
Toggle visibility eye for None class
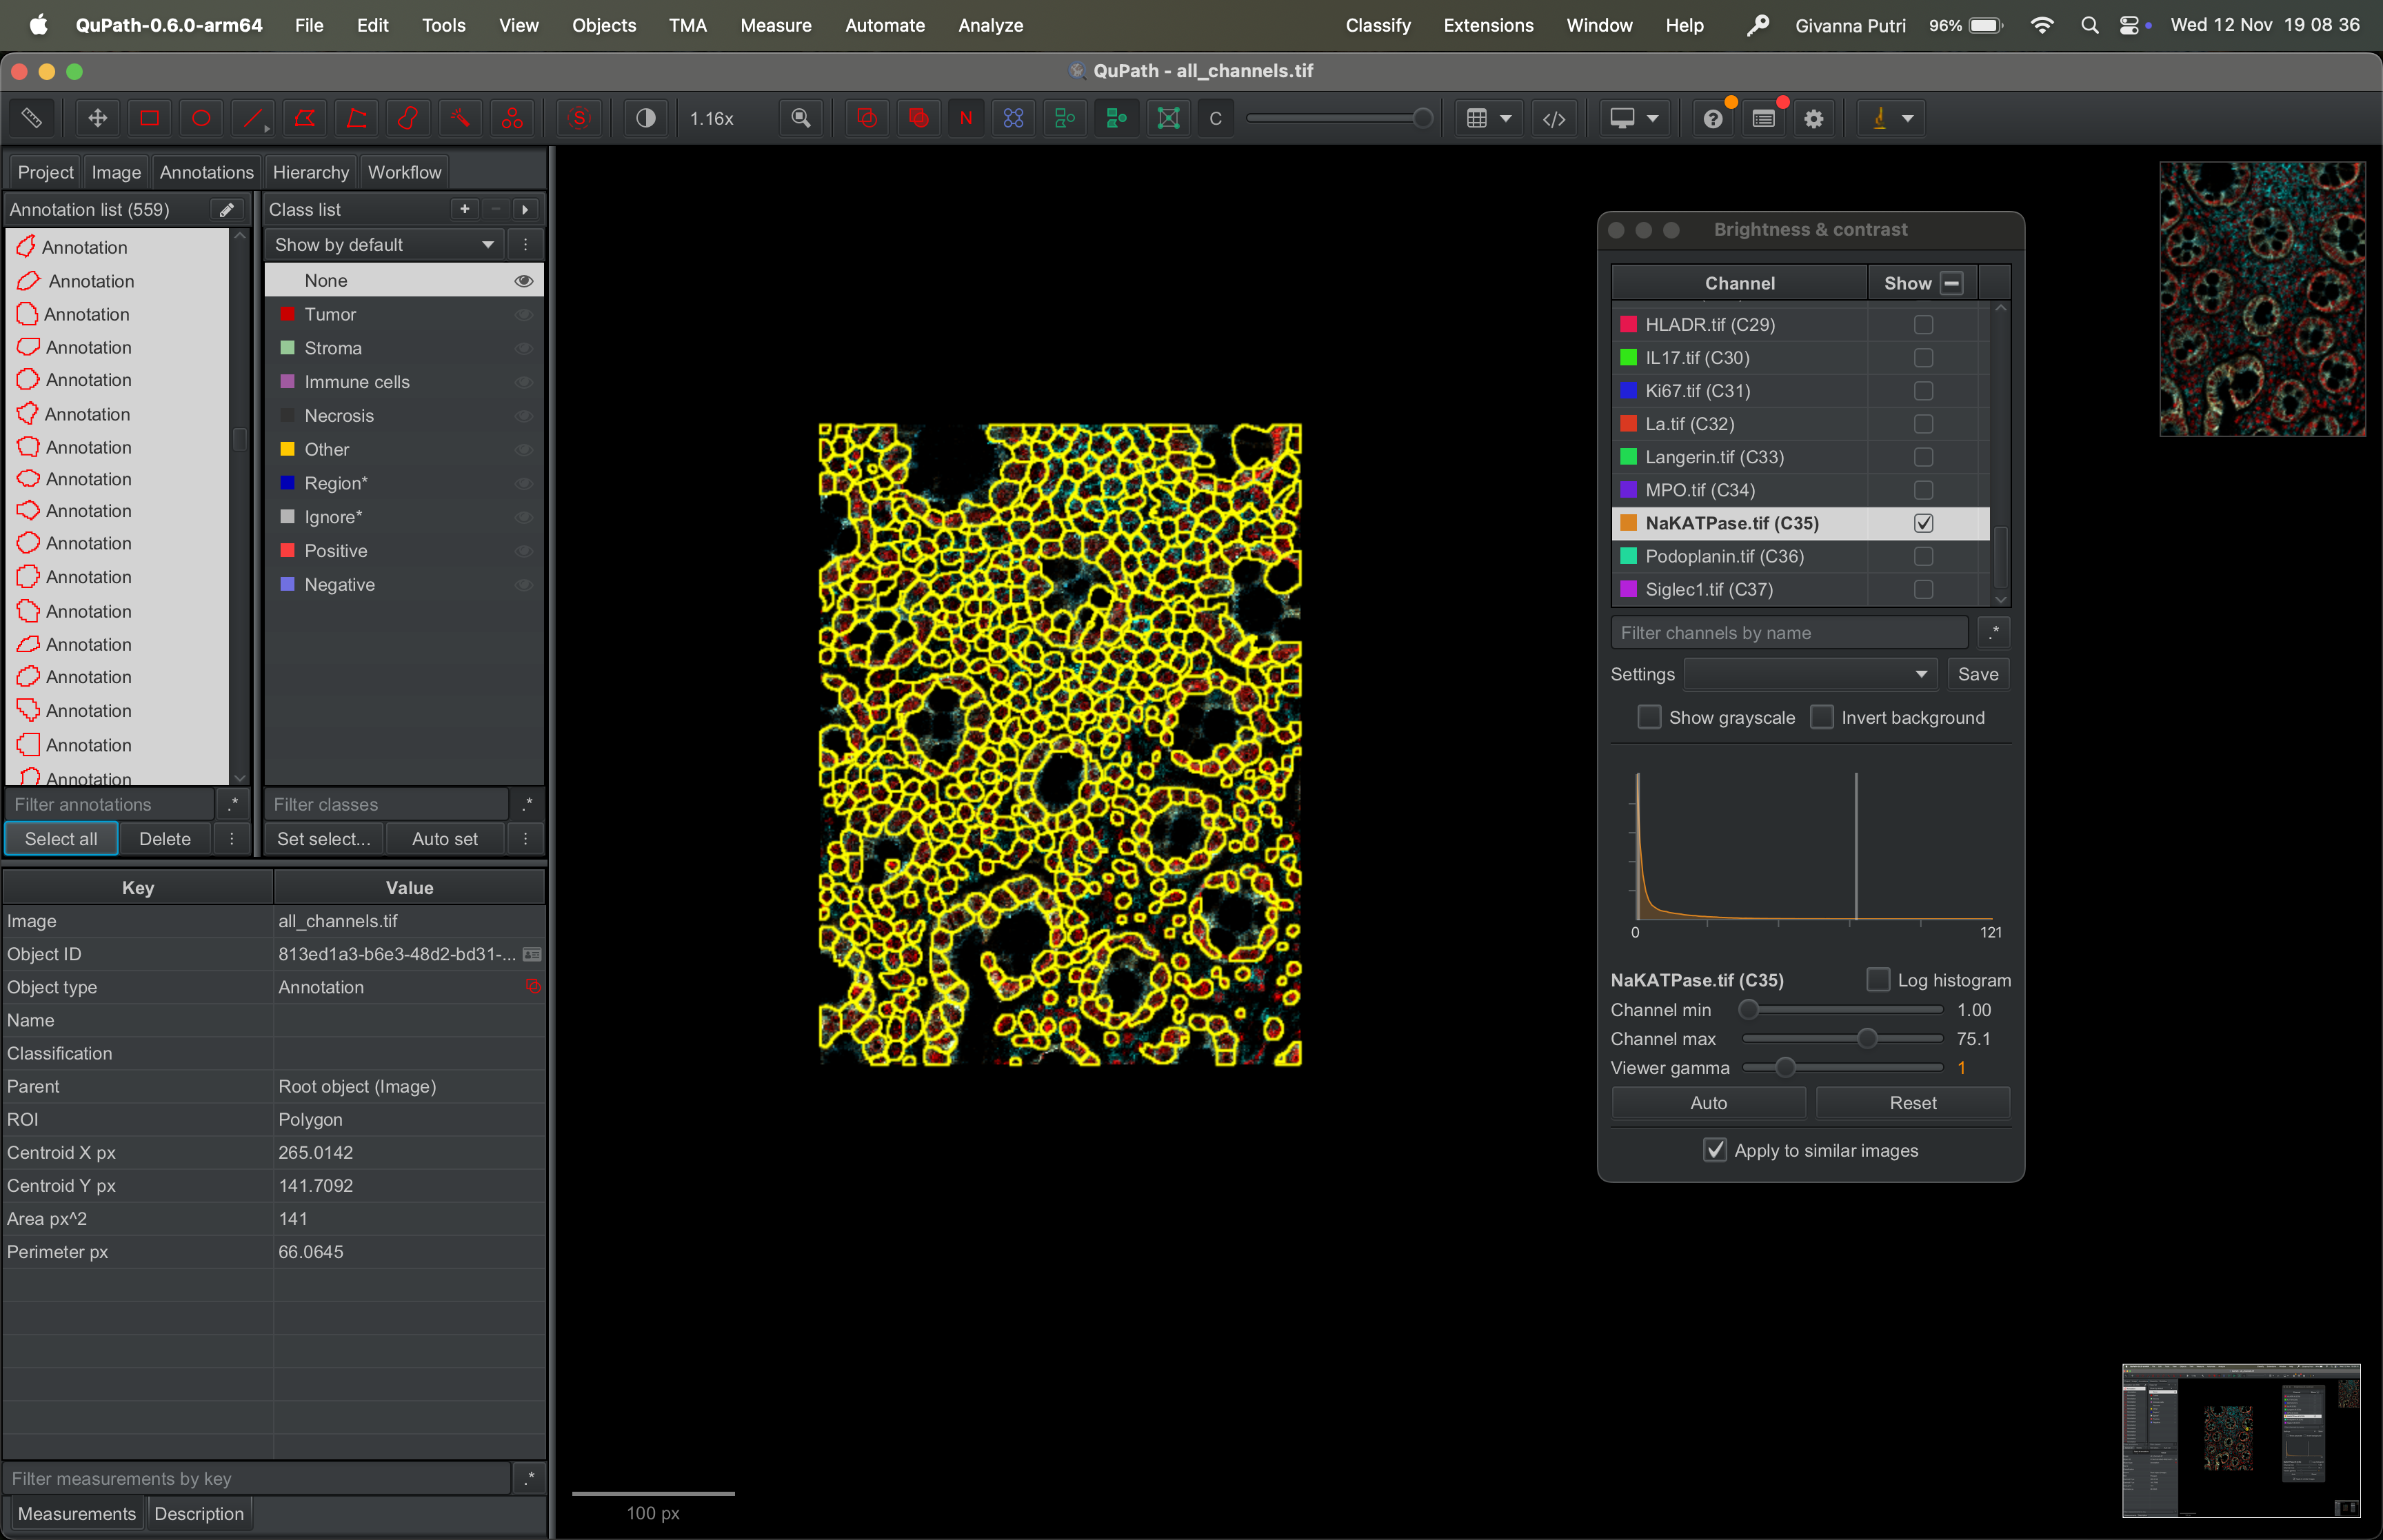pyautogui.click(x=523, y=281)
